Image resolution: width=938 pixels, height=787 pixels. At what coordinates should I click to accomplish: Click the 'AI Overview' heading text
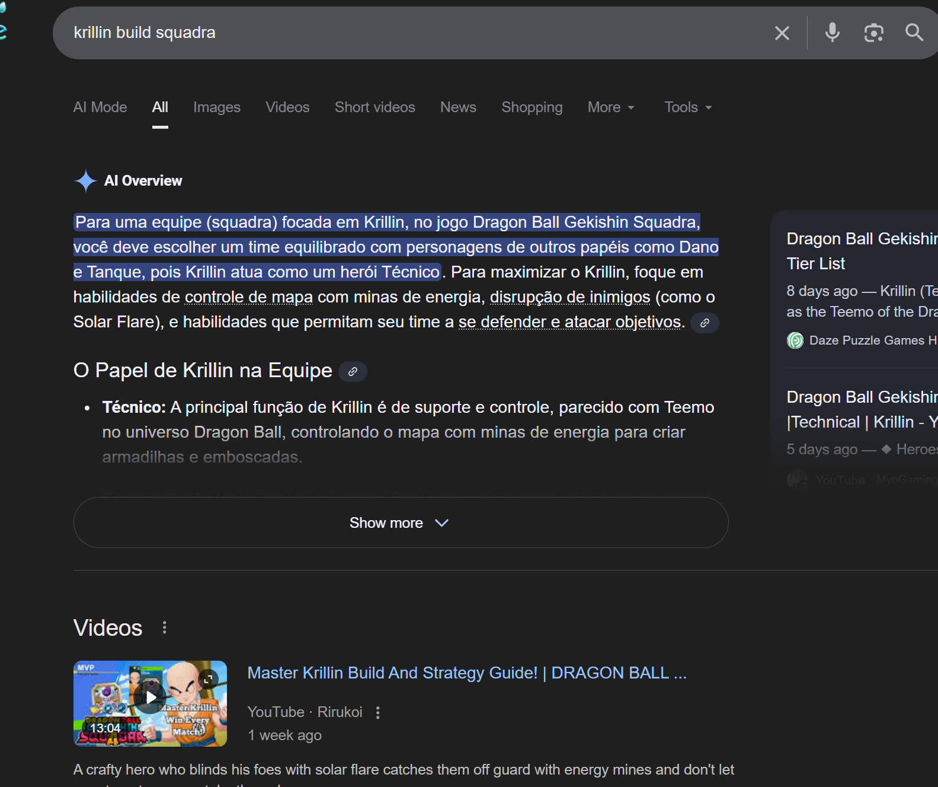(x=143, y=181)
